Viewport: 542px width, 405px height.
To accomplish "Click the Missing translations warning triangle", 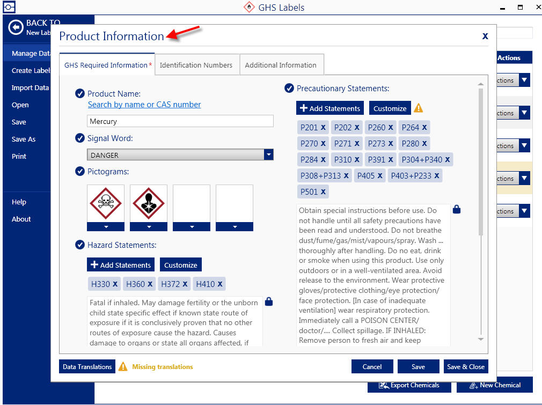I will pyautogui.click(x=122, y=366).
